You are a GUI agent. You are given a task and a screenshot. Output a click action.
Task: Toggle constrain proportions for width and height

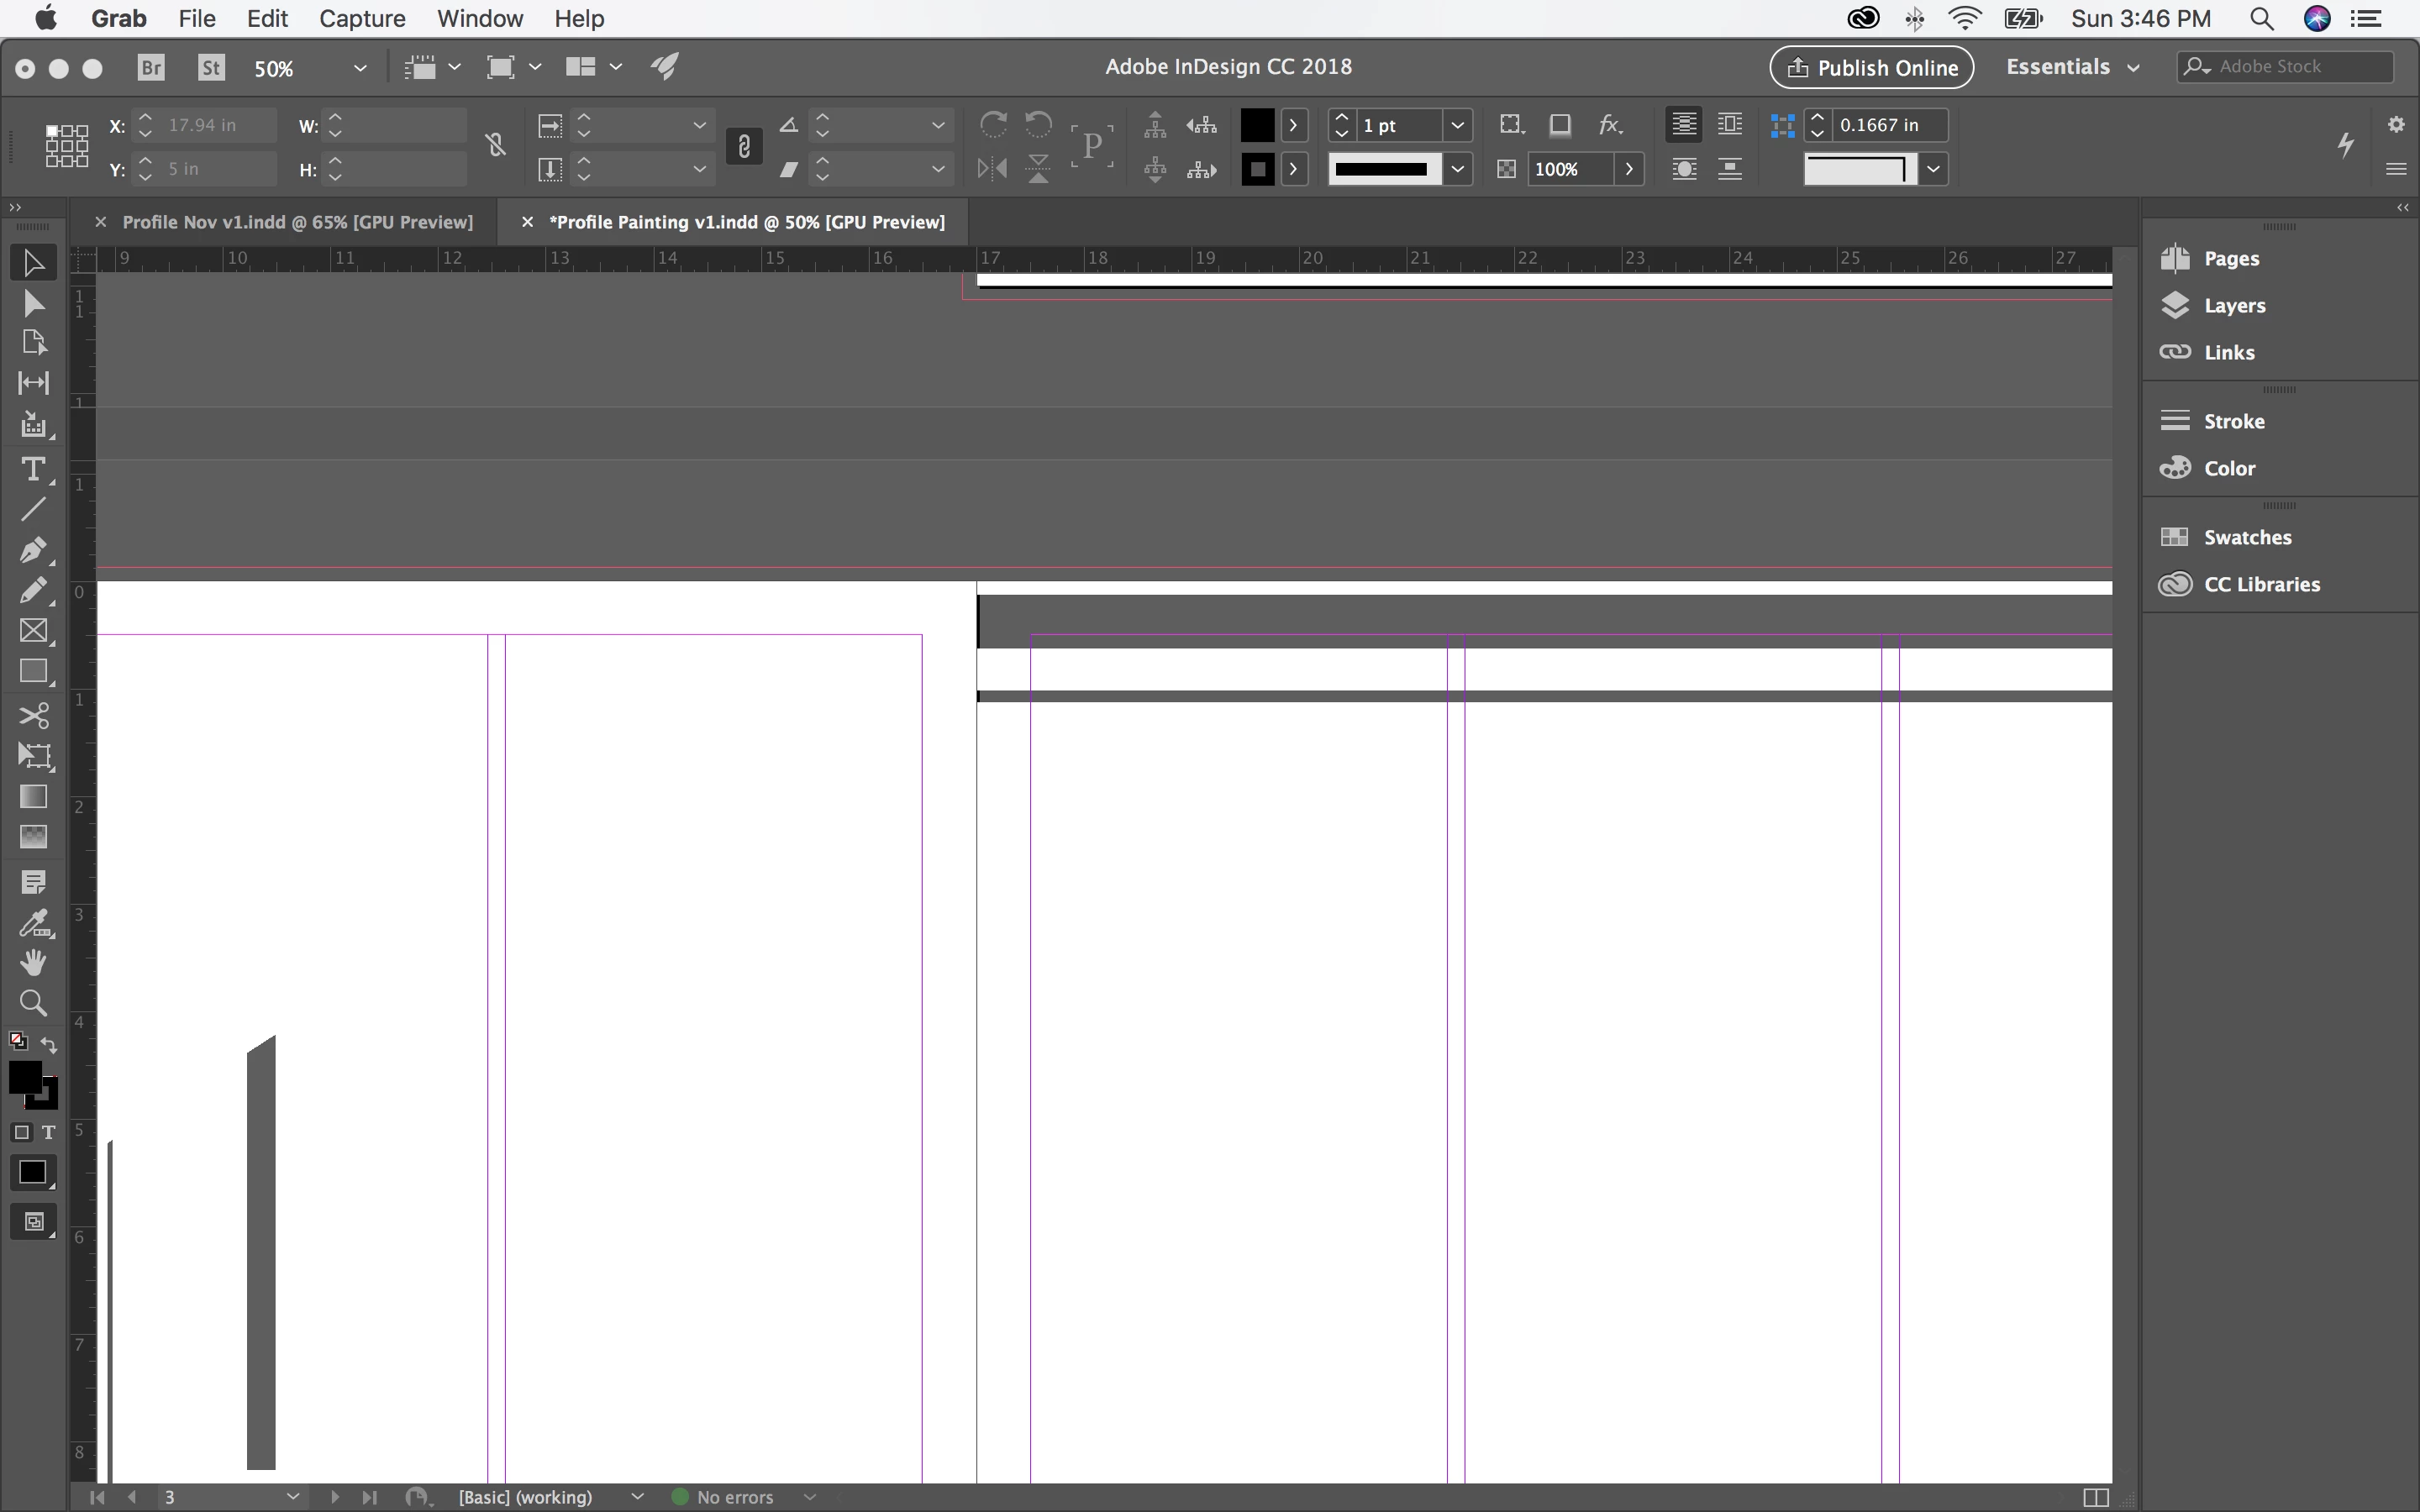point(496,146)
